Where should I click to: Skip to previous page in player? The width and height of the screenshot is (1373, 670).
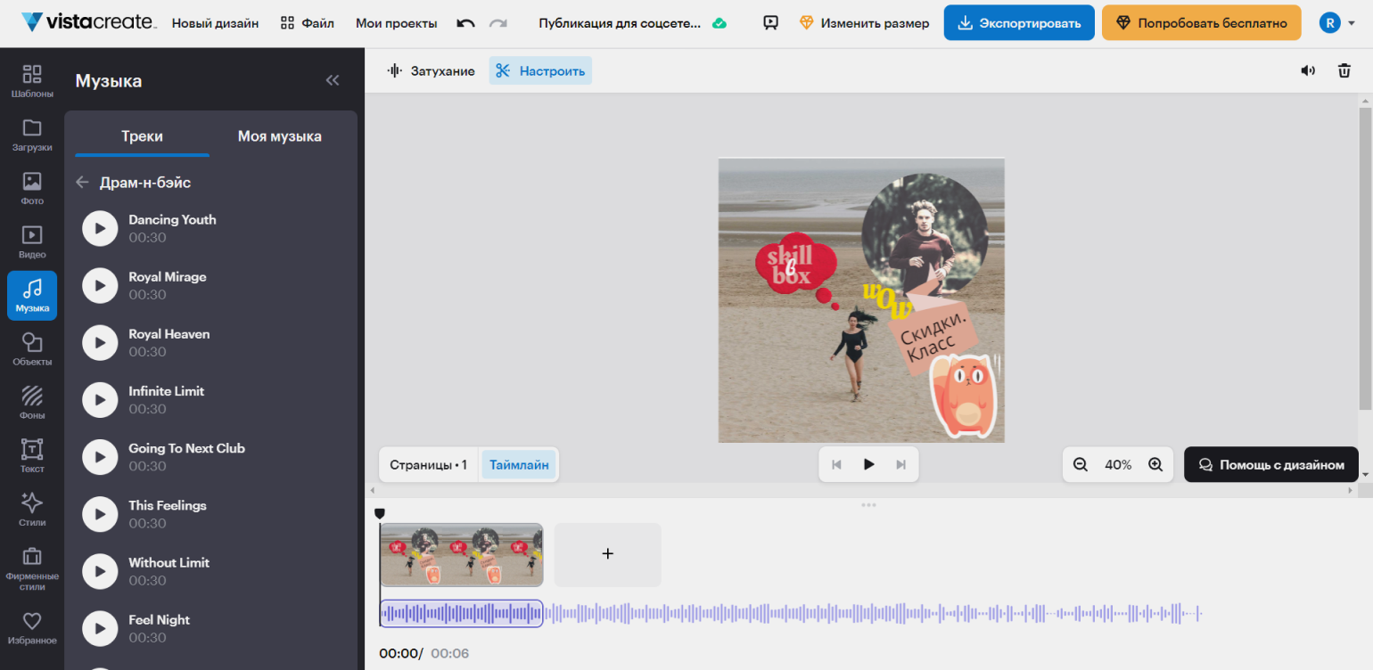click(836, 464)
